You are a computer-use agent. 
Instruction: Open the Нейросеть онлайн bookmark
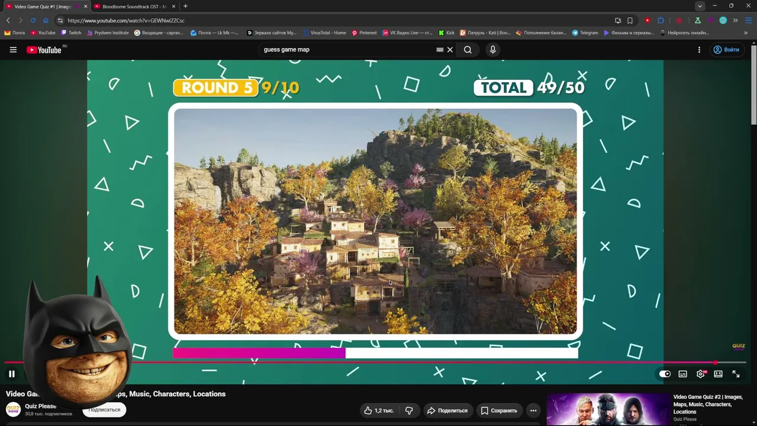pyautogui.click(x=684, y=33)
